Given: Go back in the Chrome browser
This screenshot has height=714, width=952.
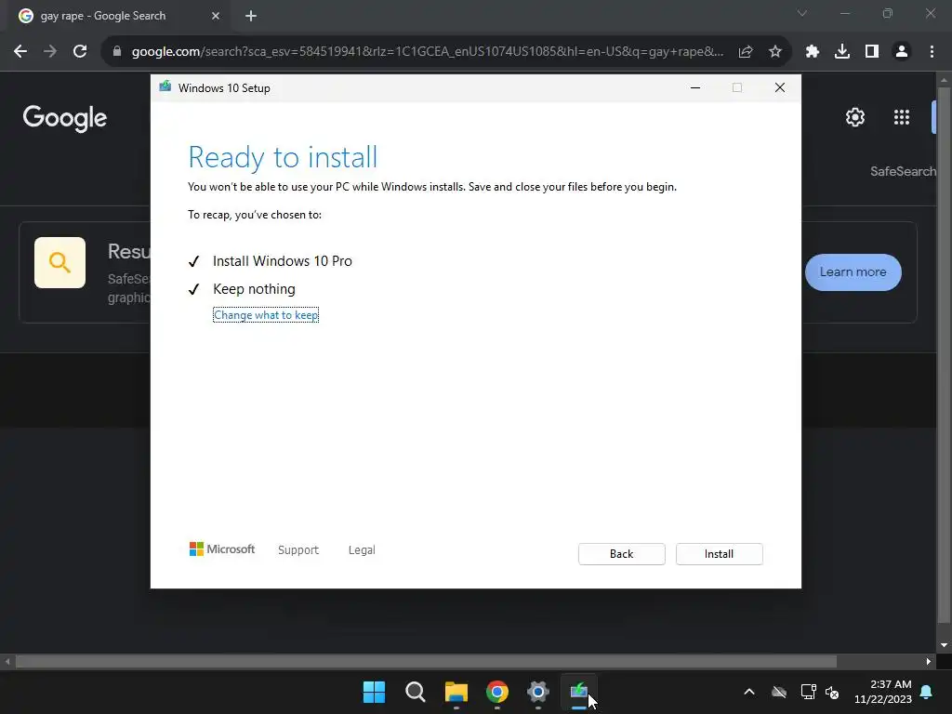Looking at the screenshot, I should click(x=20, y=52).
